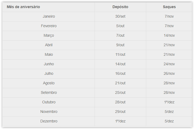Click the 'Depósito' column header
194x129 pixels.
pos(120,7)
